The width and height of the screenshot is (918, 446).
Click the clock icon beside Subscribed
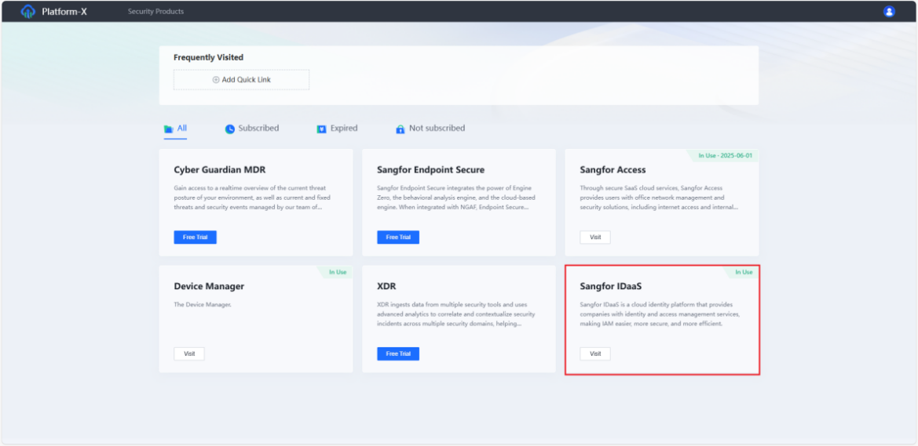coord(230,129)
